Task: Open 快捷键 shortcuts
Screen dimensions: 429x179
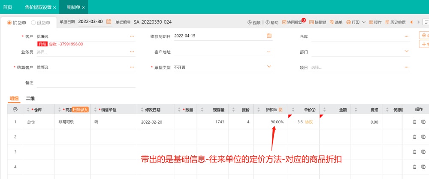Action: tap(317, 22)
